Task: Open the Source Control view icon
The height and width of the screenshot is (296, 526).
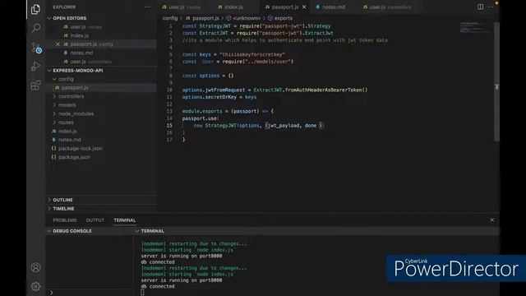Action: (x=36, y=48)
